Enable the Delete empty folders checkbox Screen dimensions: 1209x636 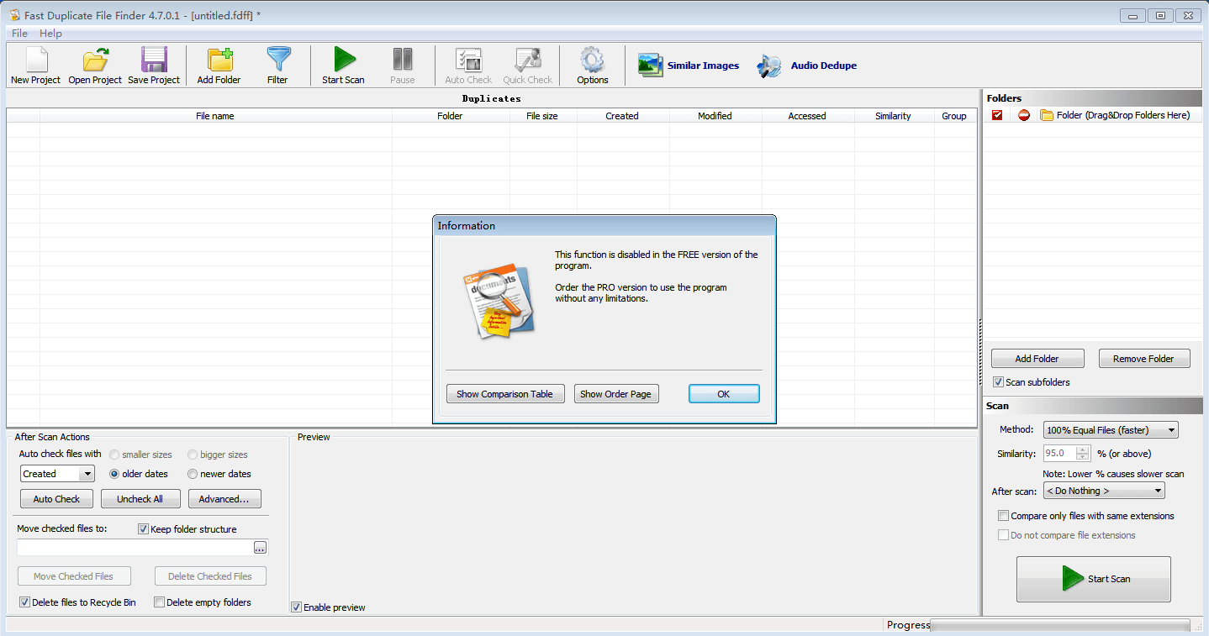point(160,602)
